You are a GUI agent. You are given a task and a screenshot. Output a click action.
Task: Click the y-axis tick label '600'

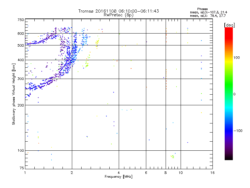click(x=21, y=34)
